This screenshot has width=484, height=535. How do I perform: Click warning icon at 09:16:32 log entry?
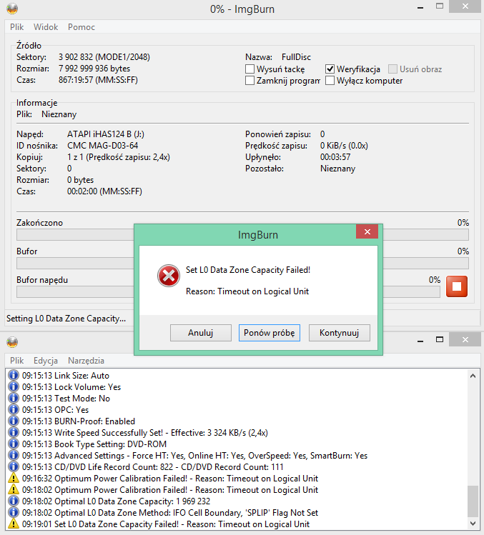pyautogui.click(x=14, y=479)
